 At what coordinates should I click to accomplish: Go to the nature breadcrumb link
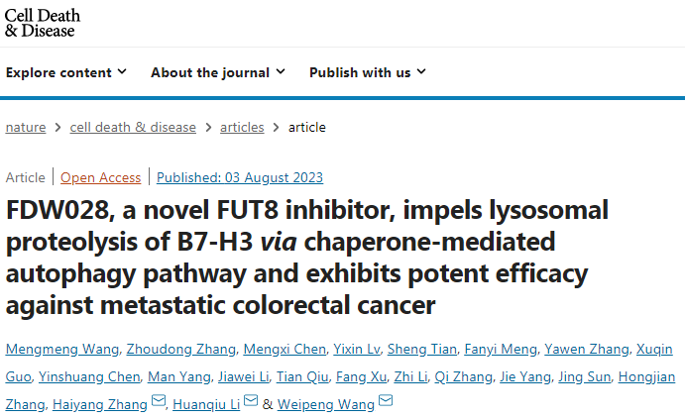pyautogui.click(x=25, y=127)
